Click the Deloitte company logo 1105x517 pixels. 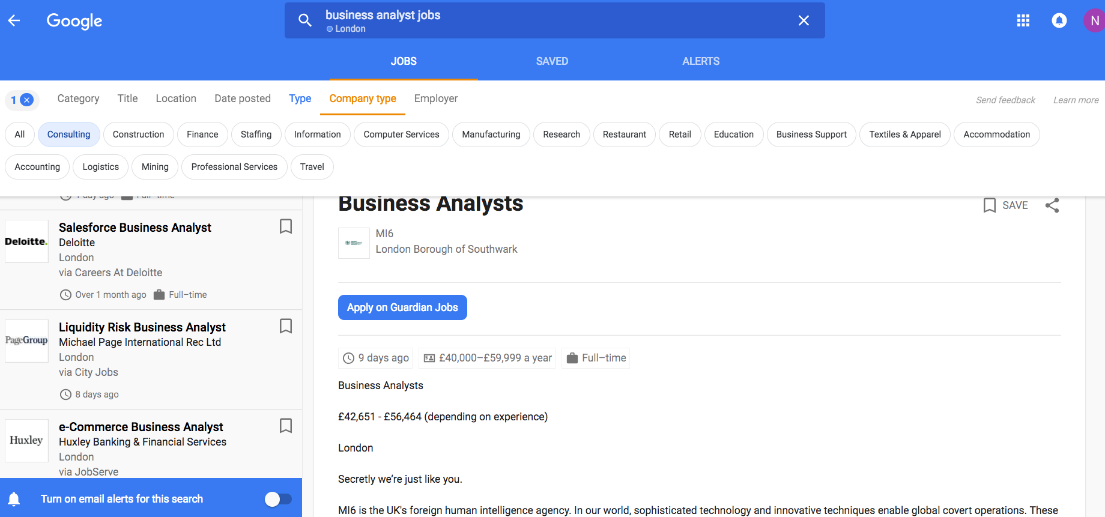26,241
